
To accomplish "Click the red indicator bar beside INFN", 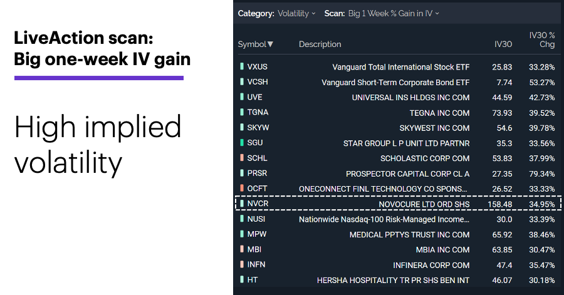I will [242, 264].
